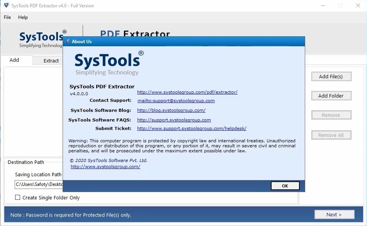
Task: Click the 'Submit Ticket:' label
Action: click(113, 128)
